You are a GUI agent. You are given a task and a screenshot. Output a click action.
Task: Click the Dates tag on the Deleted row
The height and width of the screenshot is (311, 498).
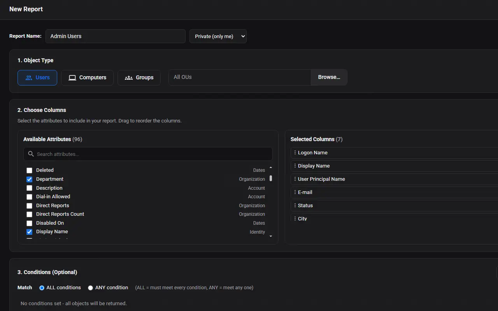point(259,170)
